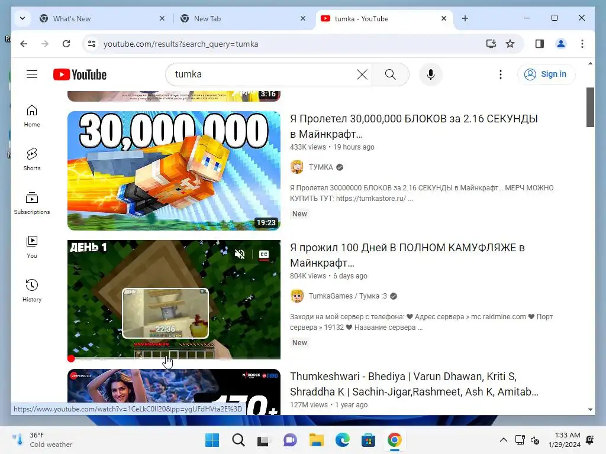Open the YouTube guide hamburger menu
606x454 pixels.
[32, 74]
